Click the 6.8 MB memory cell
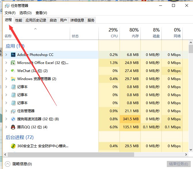The image size is (193, 169). (x=130, y=55)
